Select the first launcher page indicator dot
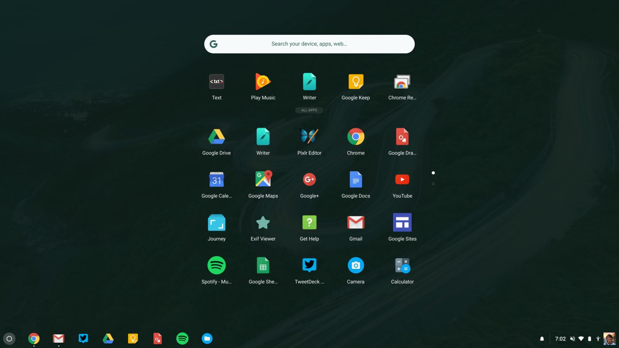 [433, 173]
